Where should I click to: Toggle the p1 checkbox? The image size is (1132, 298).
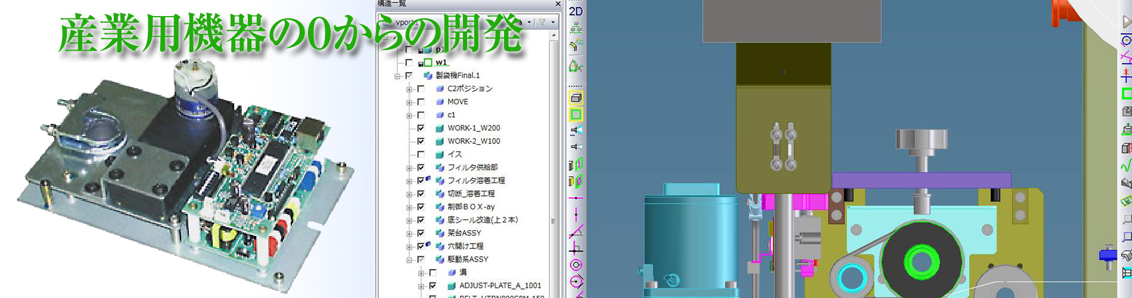pyautogui.click(x=409, y=49)
